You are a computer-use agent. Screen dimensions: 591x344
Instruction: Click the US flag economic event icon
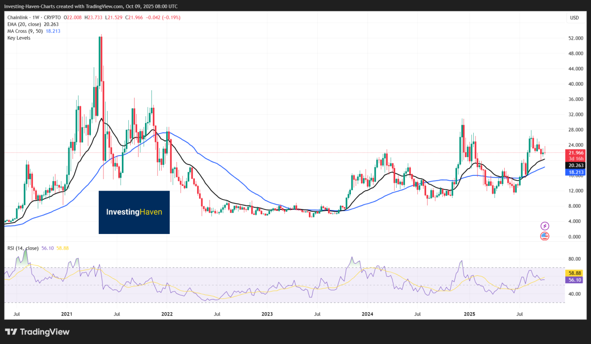(545, 236)
